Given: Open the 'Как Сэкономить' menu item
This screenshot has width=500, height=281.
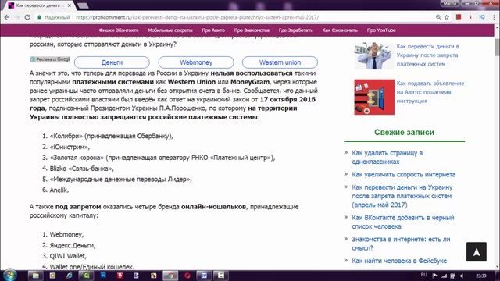Looking at the screenshot, I should (340, 30).
